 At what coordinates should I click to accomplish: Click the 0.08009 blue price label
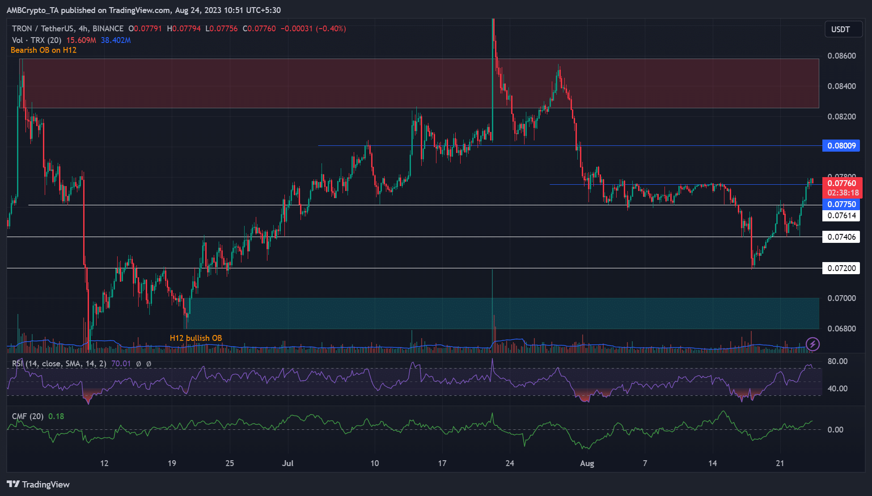[x=841, y=146]
